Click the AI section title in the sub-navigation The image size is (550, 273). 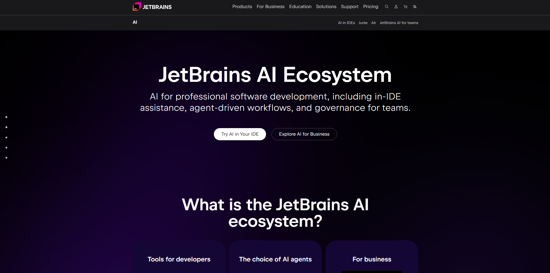point(135,22)
